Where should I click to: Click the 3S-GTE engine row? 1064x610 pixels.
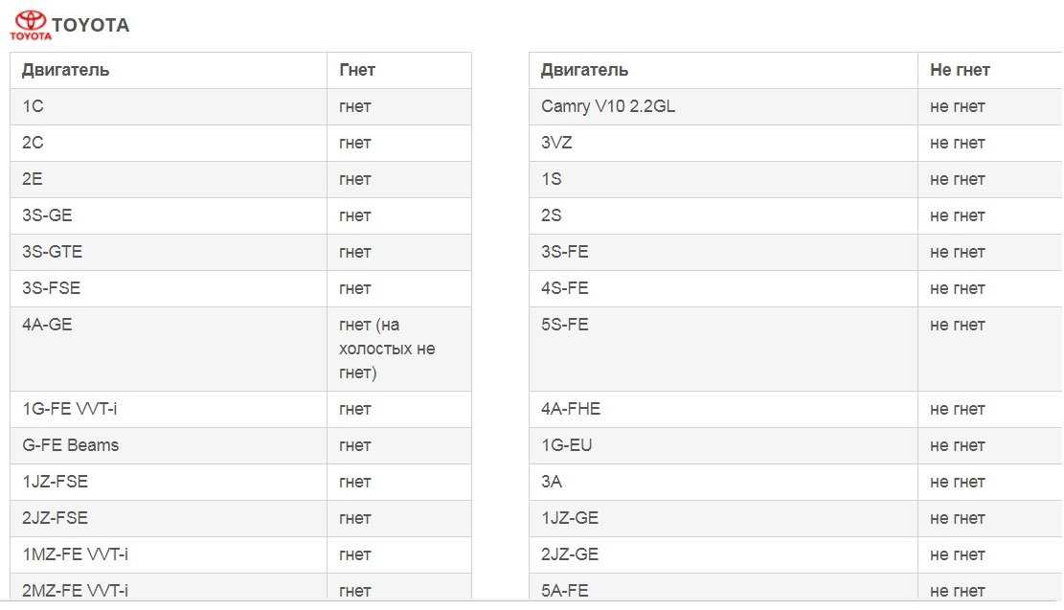click(x=241, y=253)
